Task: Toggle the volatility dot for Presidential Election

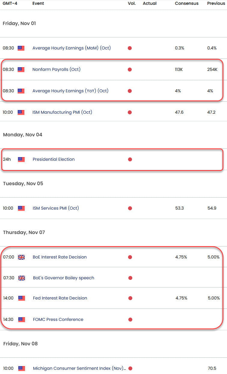Action: [130, 160]
